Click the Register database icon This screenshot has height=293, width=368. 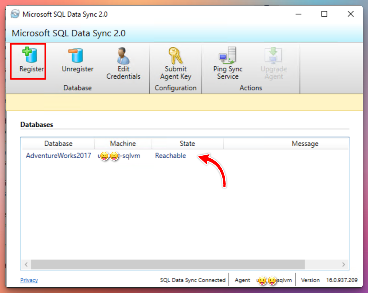[30, 55]
